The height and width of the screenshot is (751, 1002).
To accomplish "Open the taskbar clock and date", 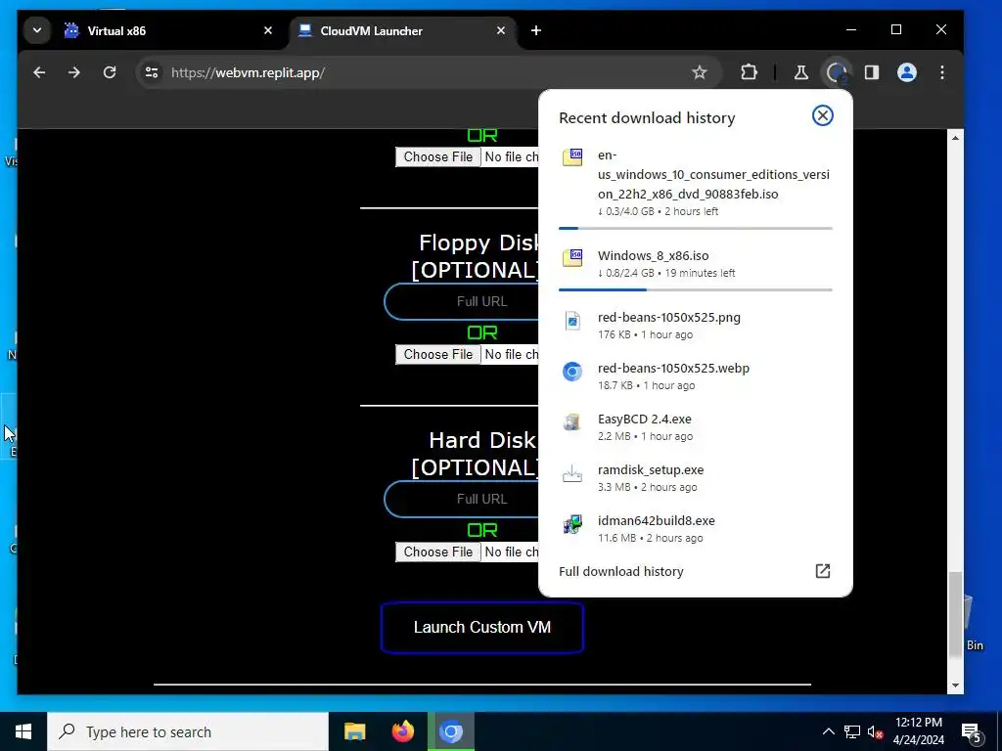I will tap(918, 731).
